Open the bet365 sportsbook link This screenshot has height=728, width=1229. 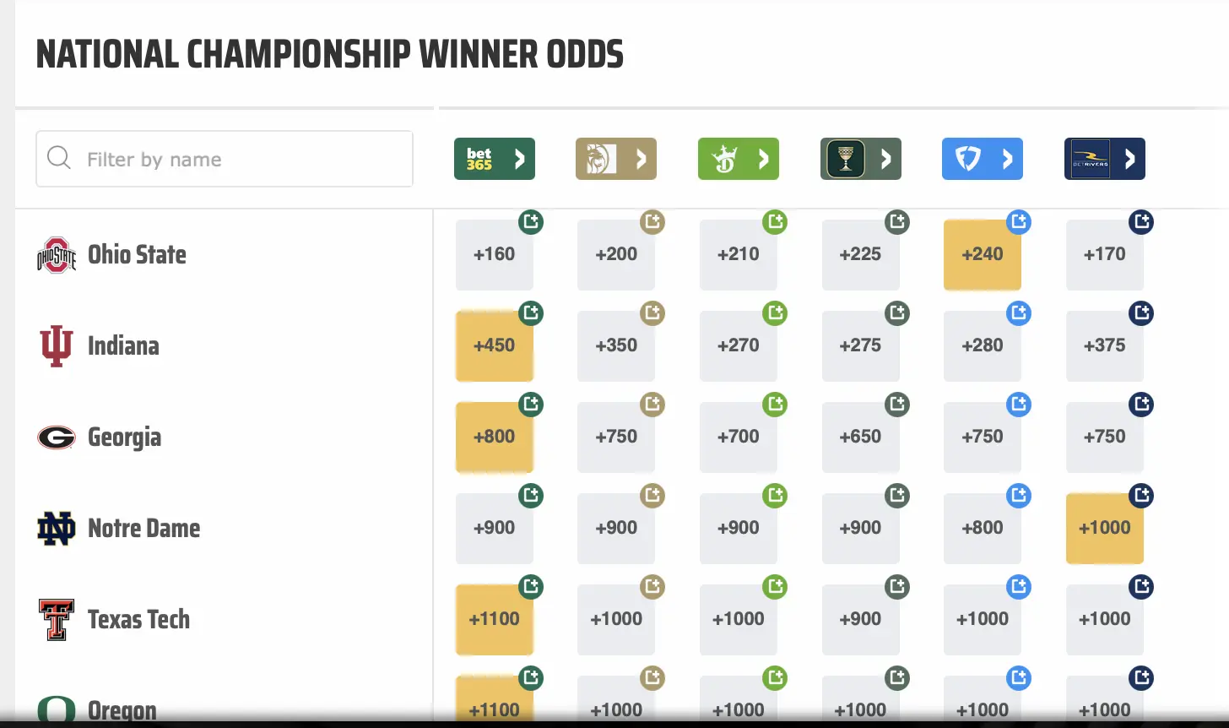494,159
